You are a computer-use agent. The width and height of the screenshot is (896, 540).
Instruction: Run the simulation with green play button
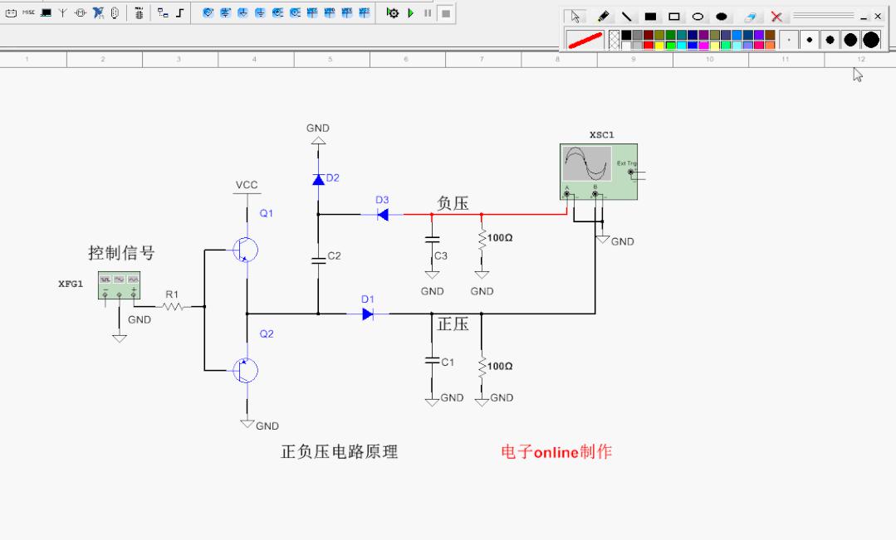click(x=410, y=13)
